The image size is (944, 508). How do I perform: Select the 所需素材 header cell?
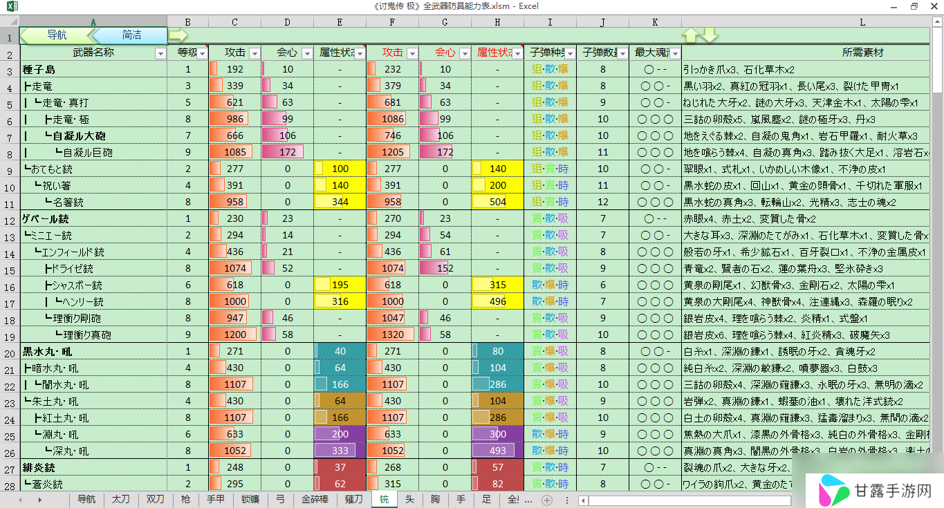click(806, 53)
